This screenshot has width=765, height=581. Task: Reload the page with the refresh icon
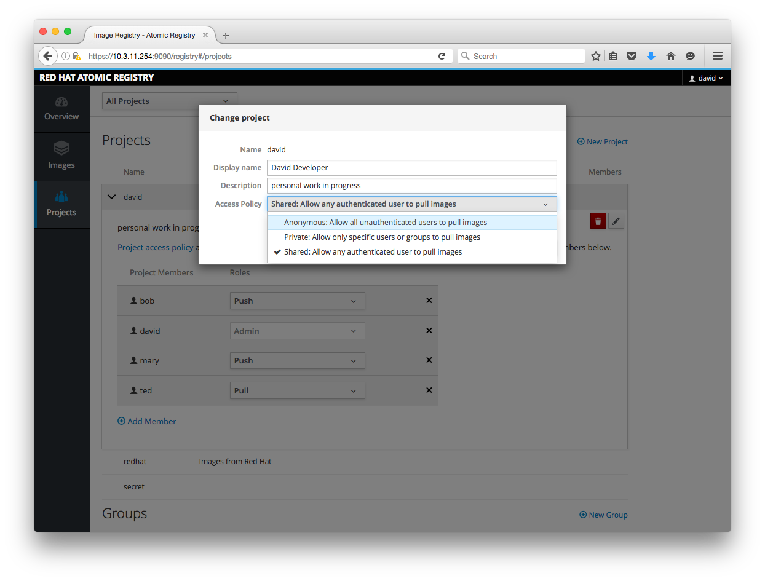(442, 55)
